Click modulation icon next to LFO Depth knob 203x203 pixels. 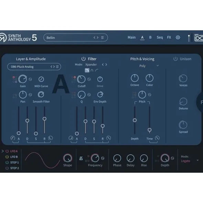[172, 158]
